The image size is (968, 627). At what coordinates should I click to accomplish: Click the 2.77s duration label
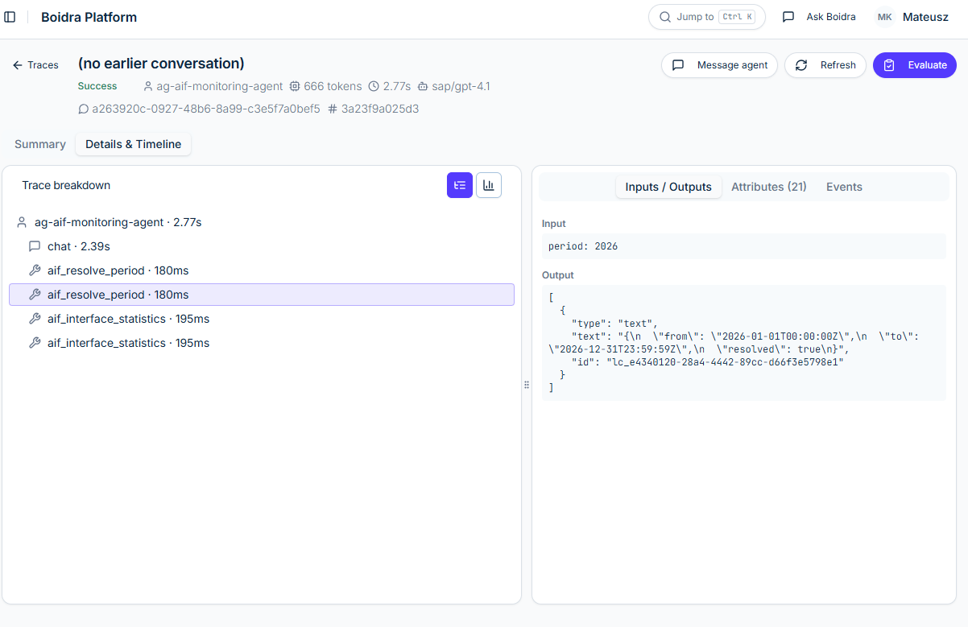click(397, 86)
